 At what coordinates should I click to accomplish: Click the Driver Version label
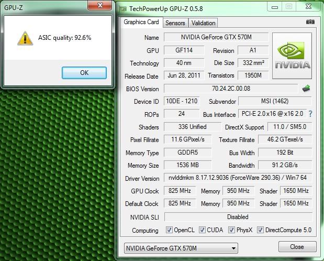pyautogui.click(x=142, y=179)
